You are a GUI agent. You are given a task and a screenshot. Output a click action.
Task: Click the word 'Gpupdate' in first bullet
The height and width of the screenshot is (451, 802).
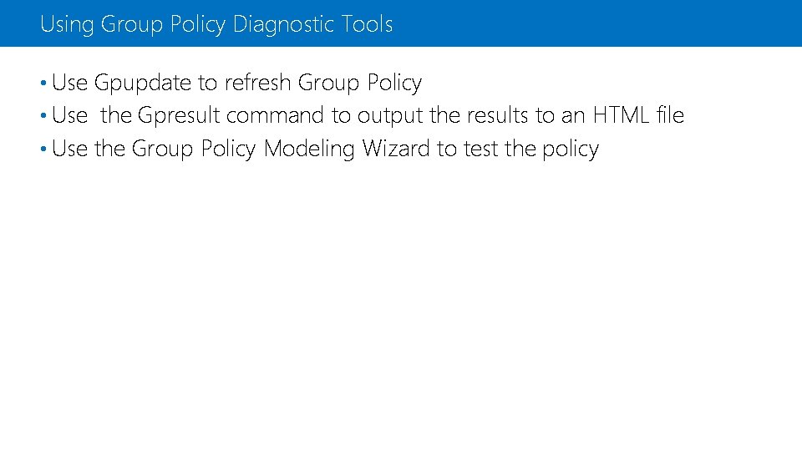(x=143, y=84)
